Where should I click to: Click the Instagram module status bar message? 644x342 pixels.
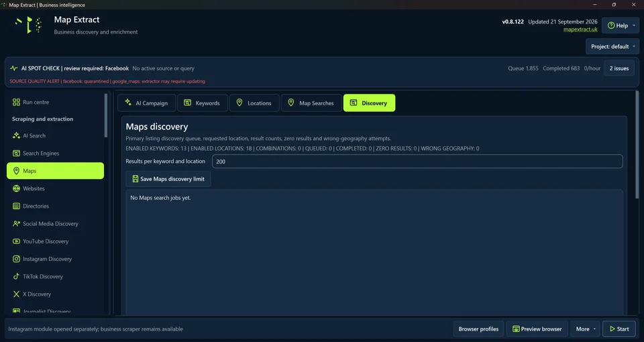(x=96, y=329)
